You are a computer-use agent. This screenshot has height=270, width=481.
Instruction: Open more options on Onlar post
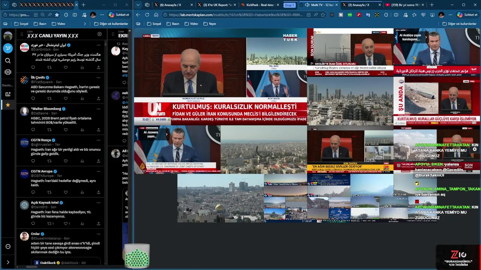98,234
